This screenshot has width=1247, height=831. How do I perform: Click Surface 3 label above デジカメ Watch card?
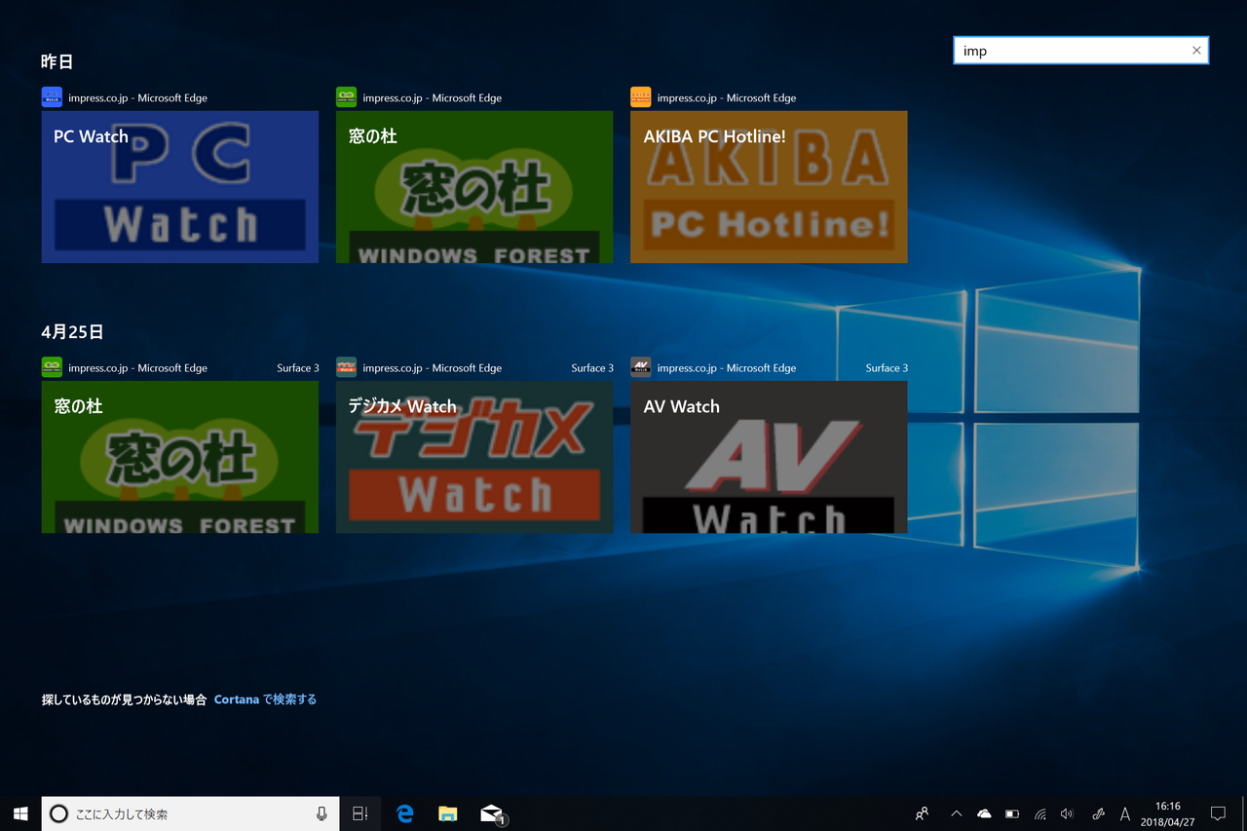coord(592,368)
